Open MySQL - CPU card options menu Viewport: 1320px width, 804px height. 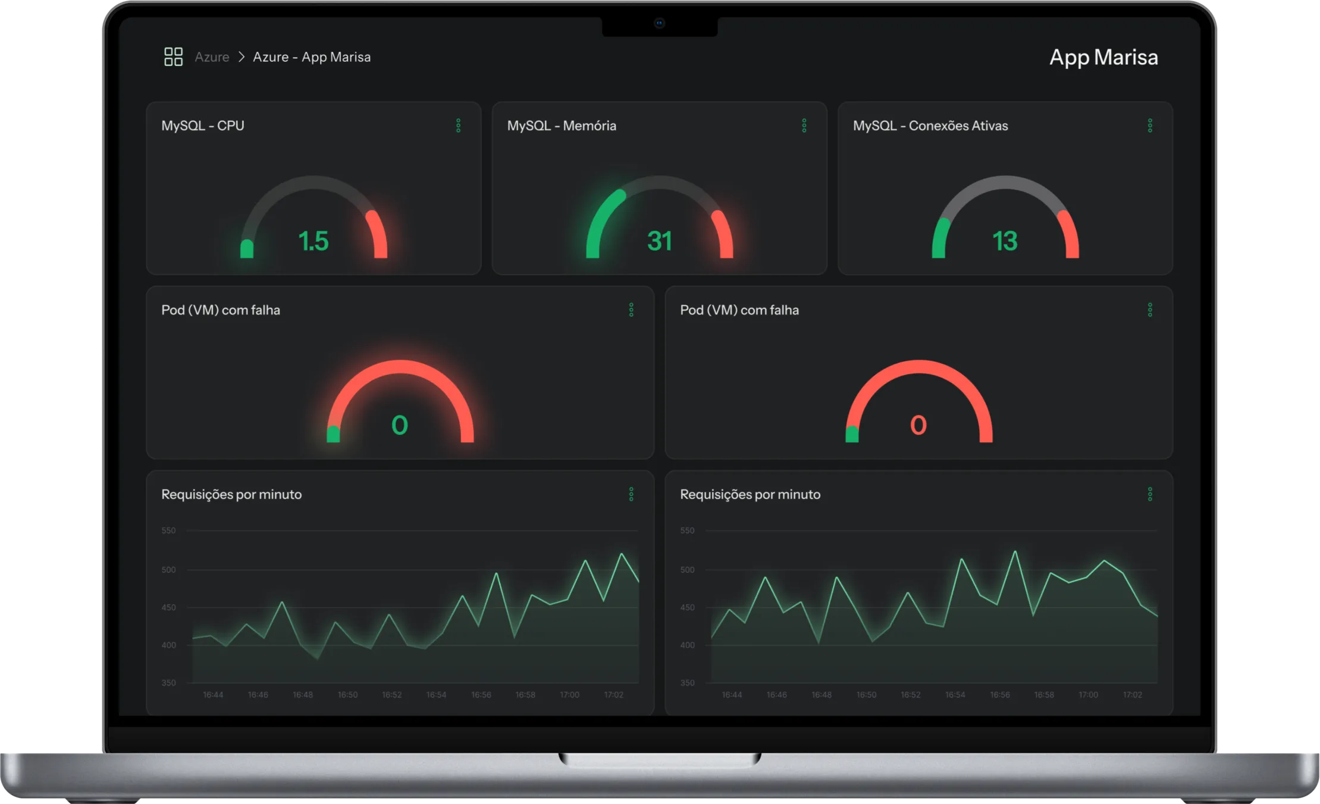(458, 125)
